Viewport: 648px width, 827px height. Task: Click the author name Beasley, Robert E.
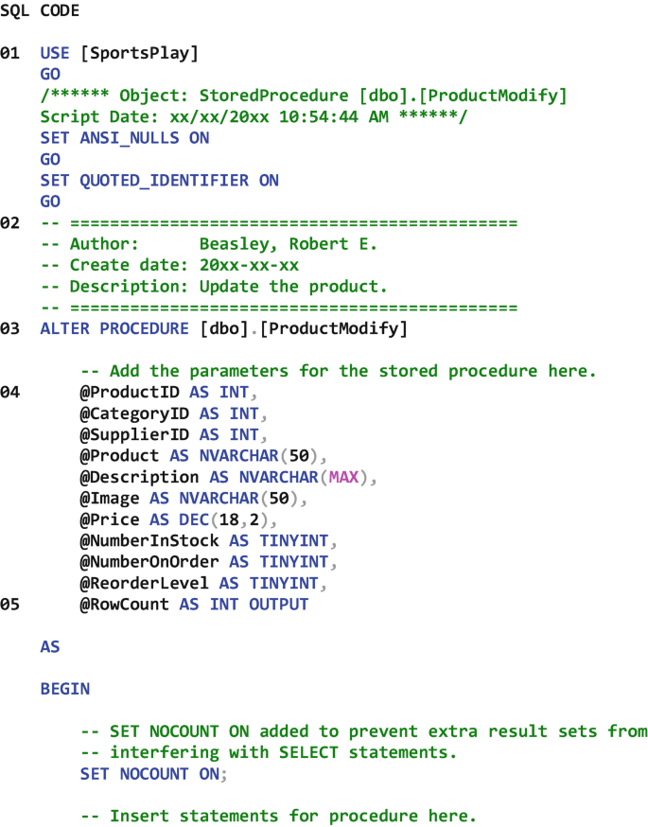click(288, 244)
